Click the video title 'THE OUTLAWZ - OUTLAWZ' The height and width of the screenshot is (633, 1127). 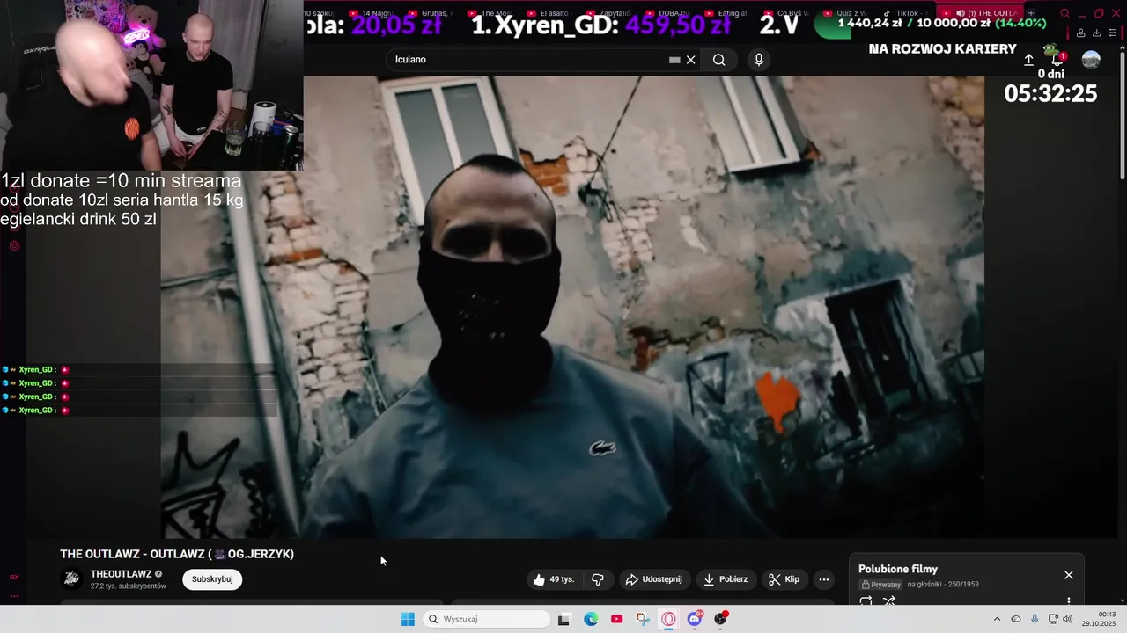coord(177,554)
